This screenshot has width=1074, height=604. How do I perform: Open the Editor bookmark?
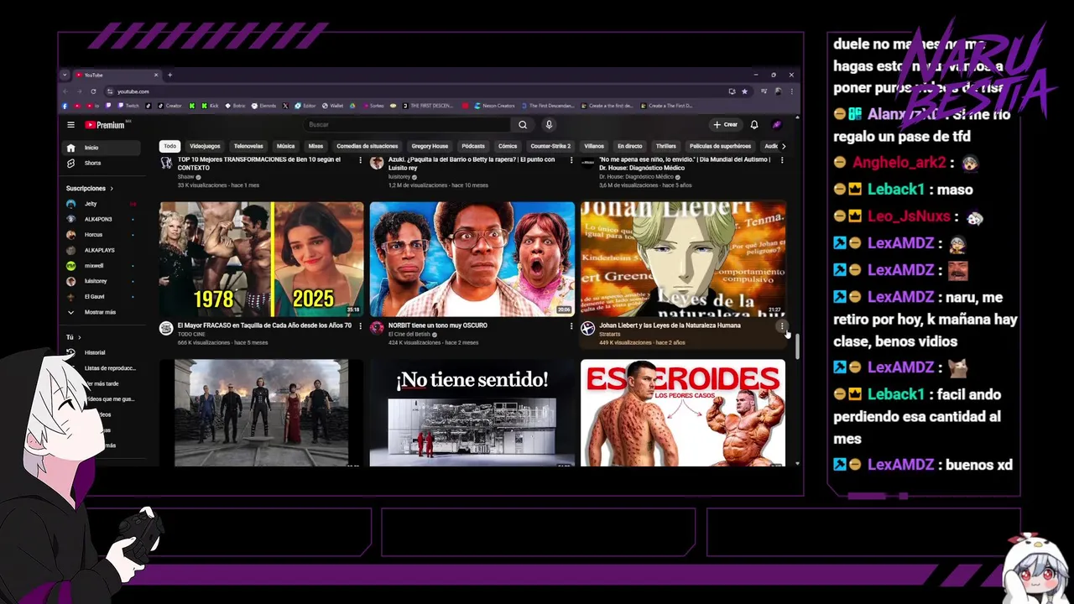click(305, 106)
